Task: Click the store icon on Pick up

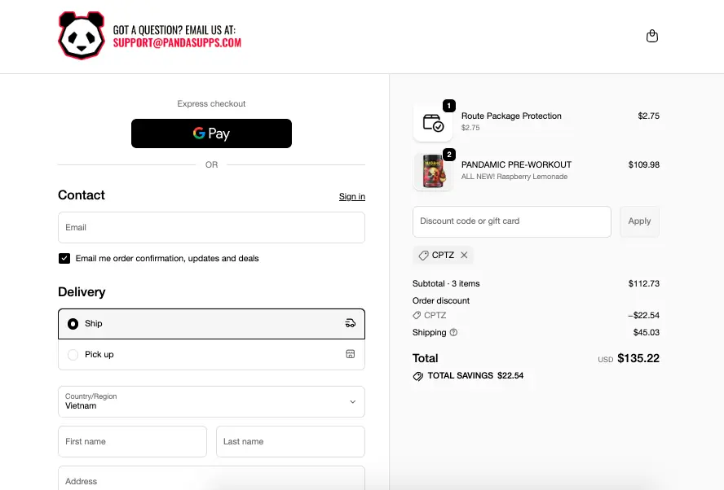Action: (x=351, y=354)
